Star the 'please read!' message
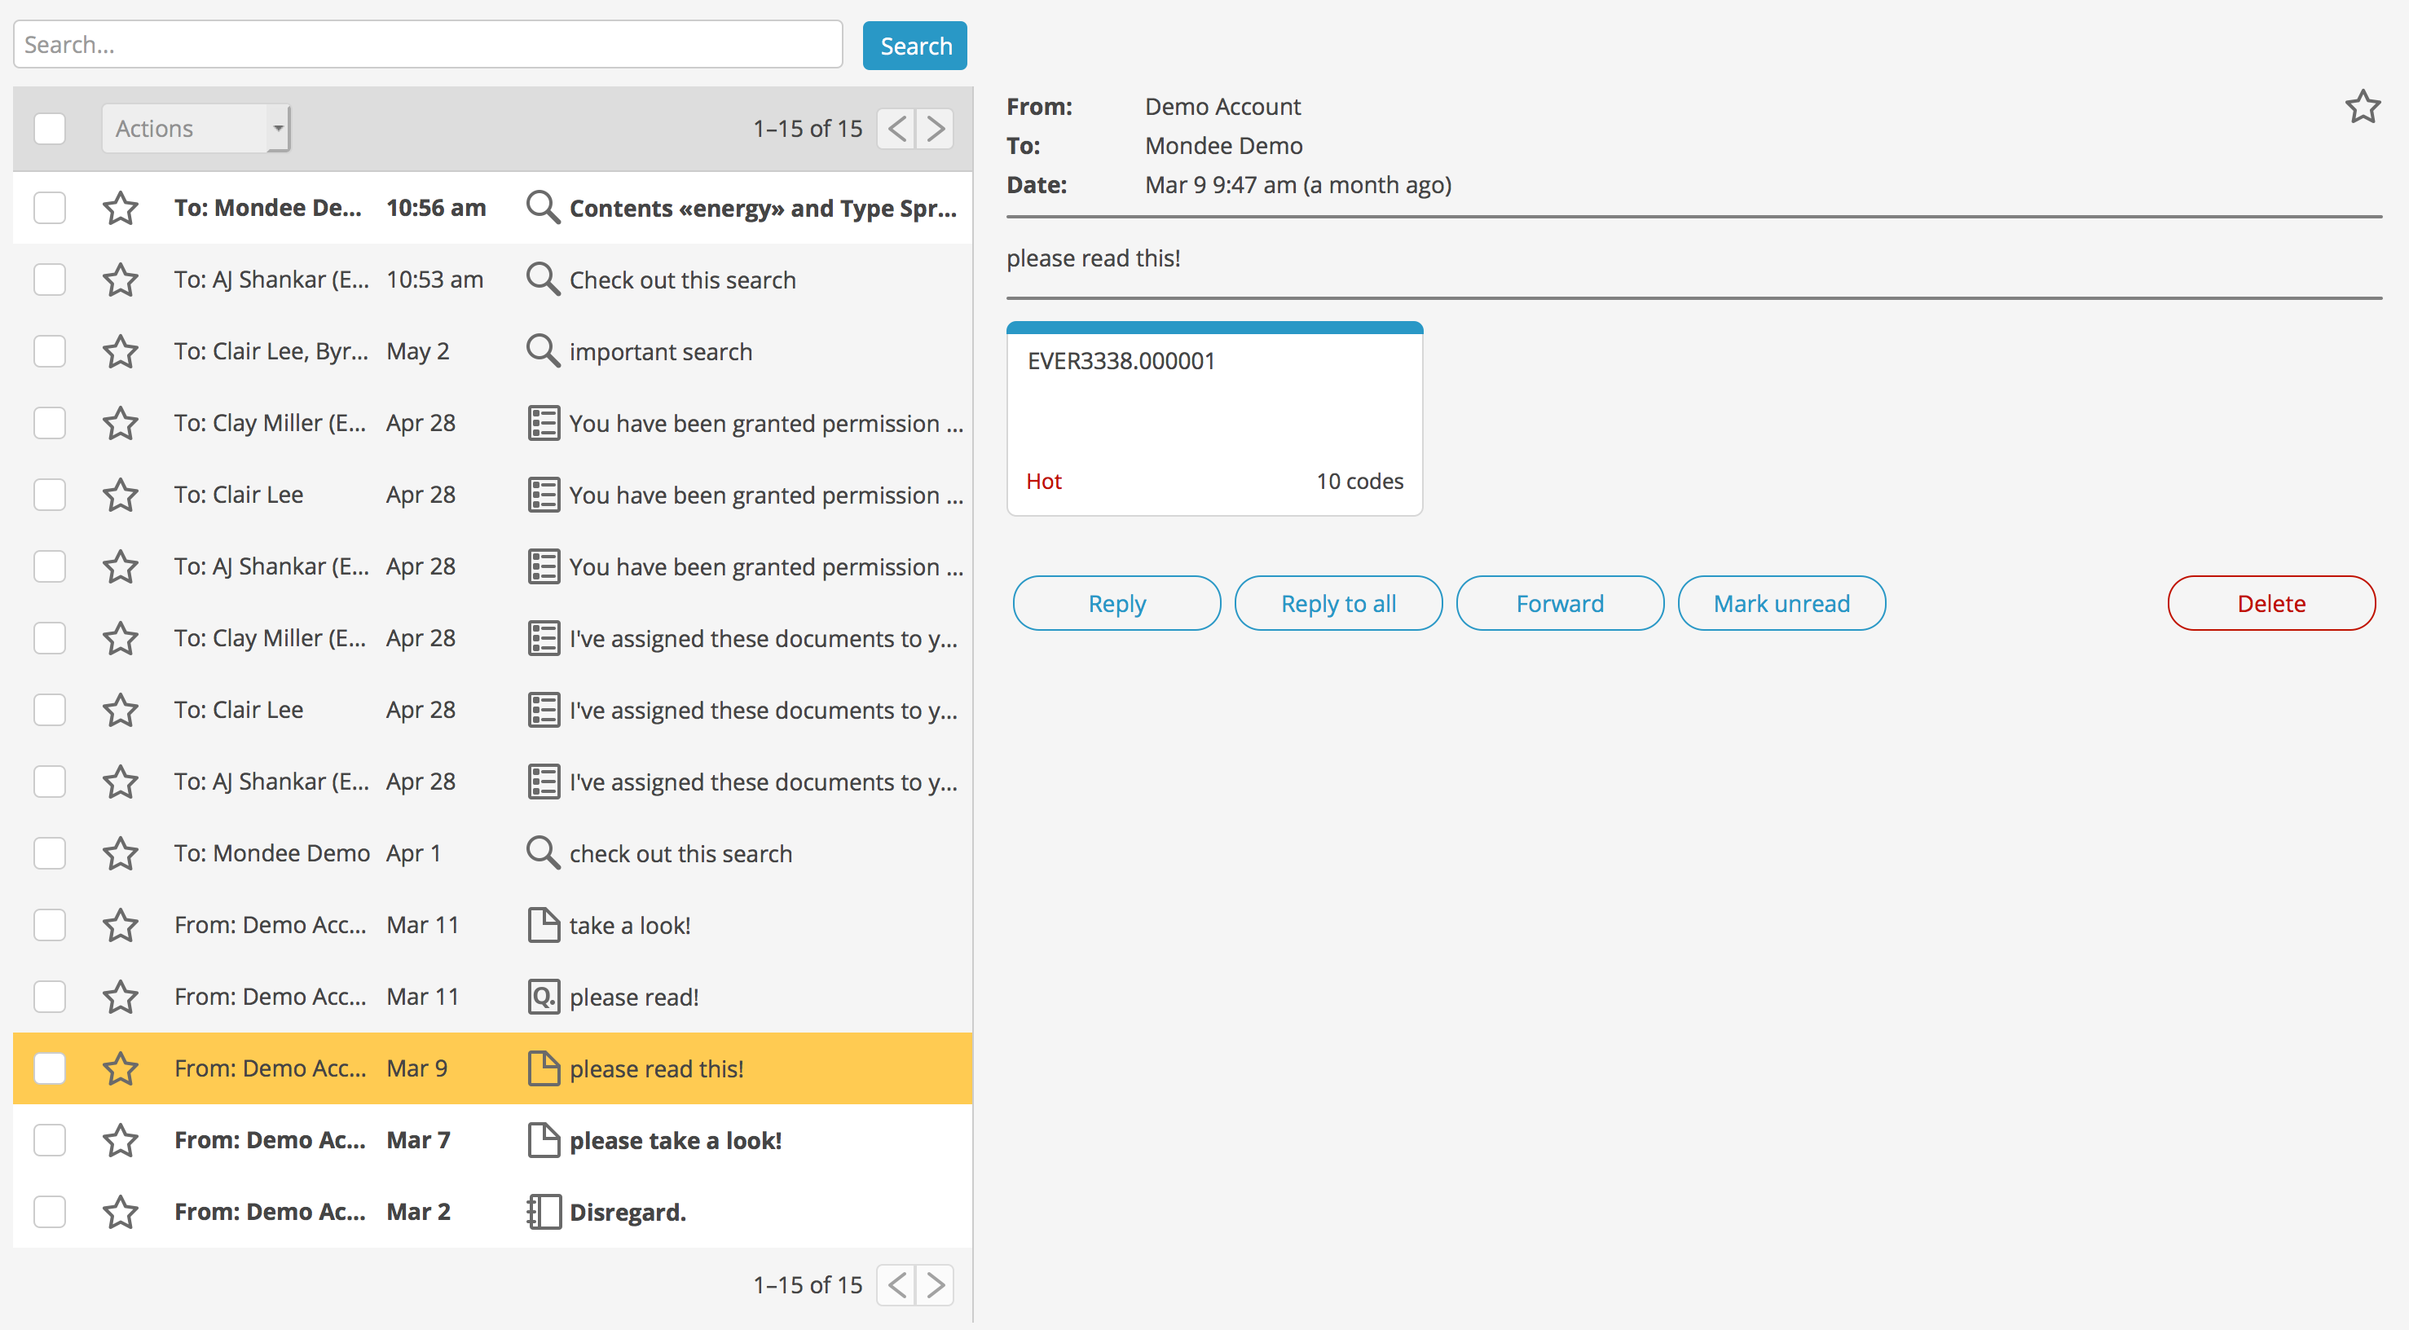The height and width of the screenshot is (1330, 2409). 121,997
